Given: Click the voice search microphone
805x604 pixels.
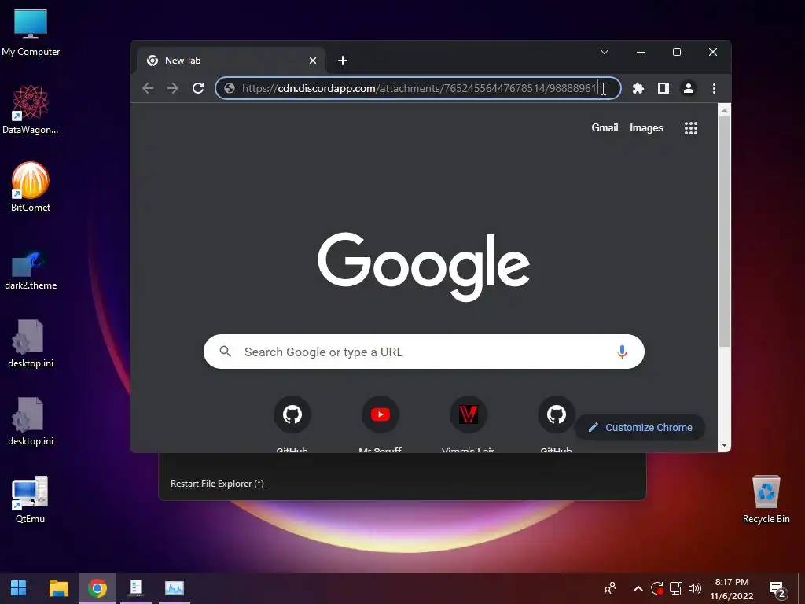Looking at the screenshot, I should pos(623,352).
